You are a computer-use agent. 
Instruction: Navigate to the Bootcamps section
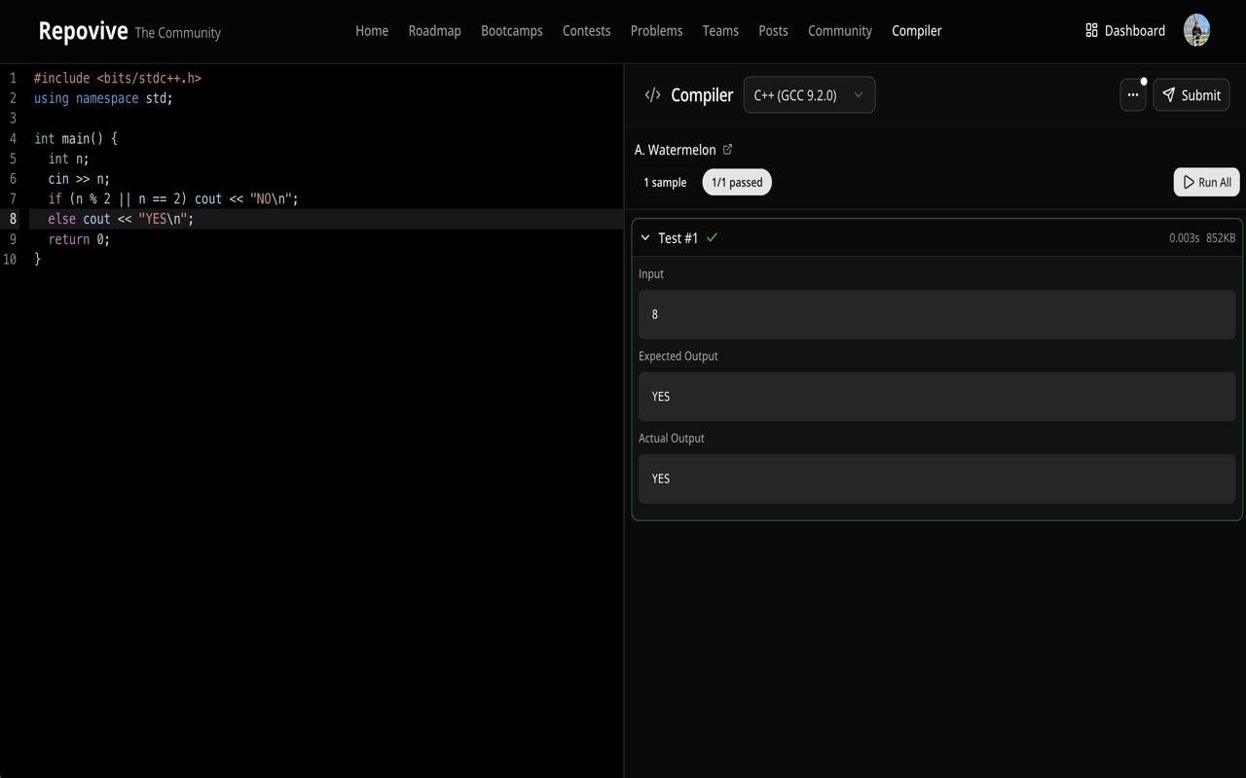tap(512, 30)
